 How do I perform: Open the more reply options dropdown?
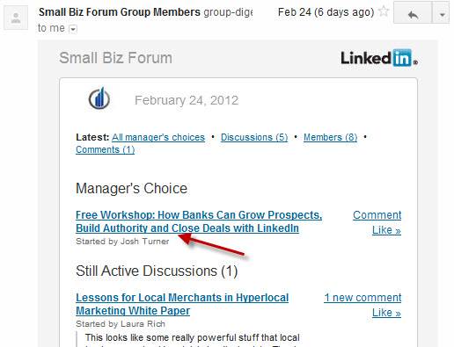pyautogui.click(x=442, y=14)
